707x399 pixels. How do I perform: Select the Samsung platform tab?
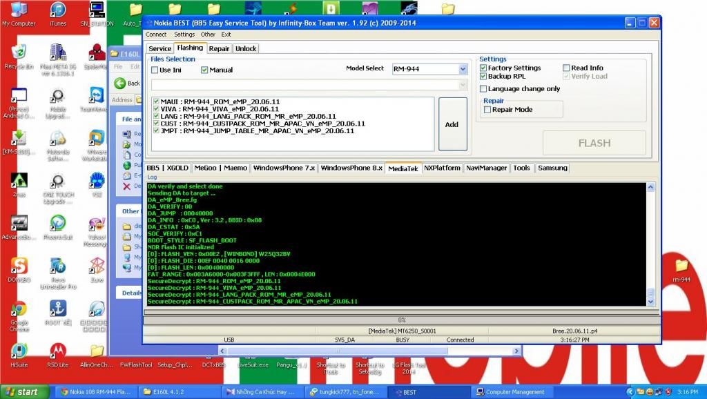tap(552, 168)
